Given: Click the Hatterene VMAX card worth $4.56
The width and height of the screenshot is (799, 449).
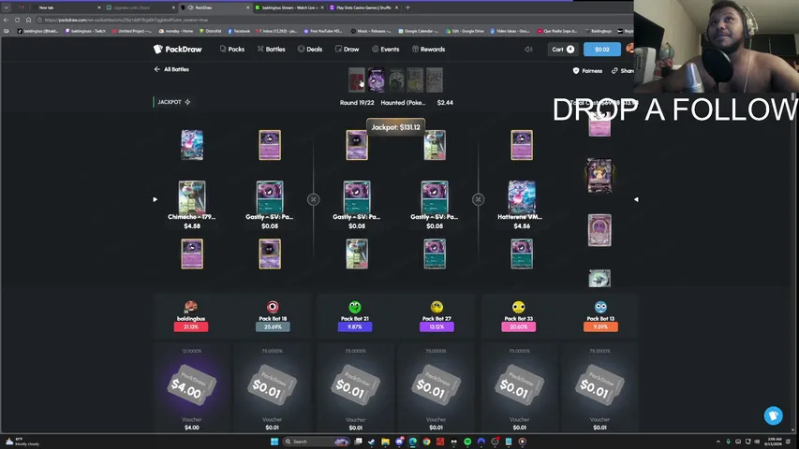Looking at the screenshot, I should point(522,196).
